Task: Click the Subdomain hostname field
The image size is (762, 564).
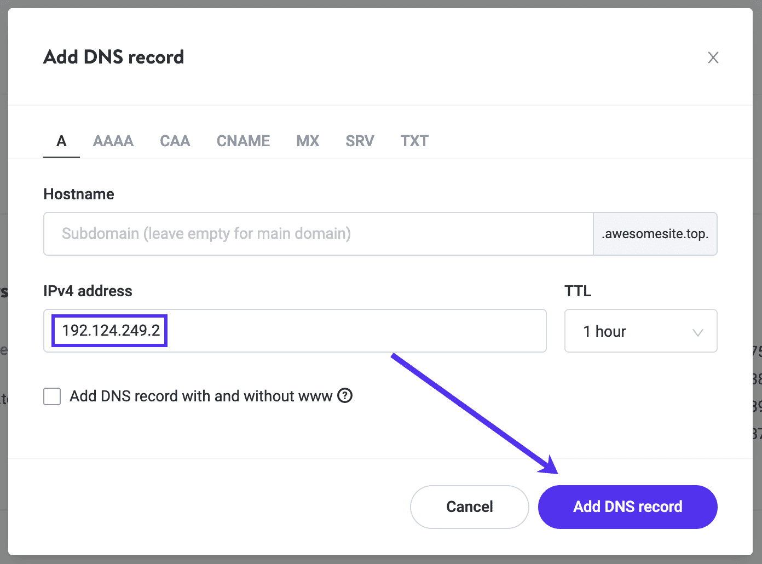Action: 317,234
